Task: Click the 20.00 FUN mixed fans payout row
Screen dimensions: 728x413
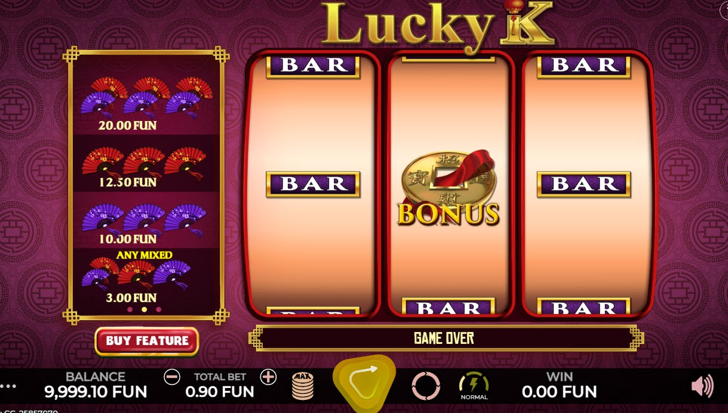Action: 146,104
